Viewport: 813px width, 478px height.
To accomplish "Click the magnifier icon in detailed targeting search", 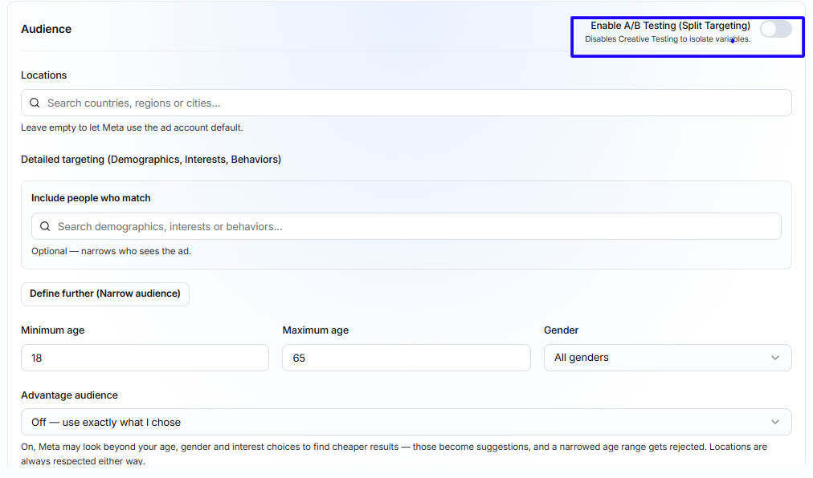I will 45,226.
